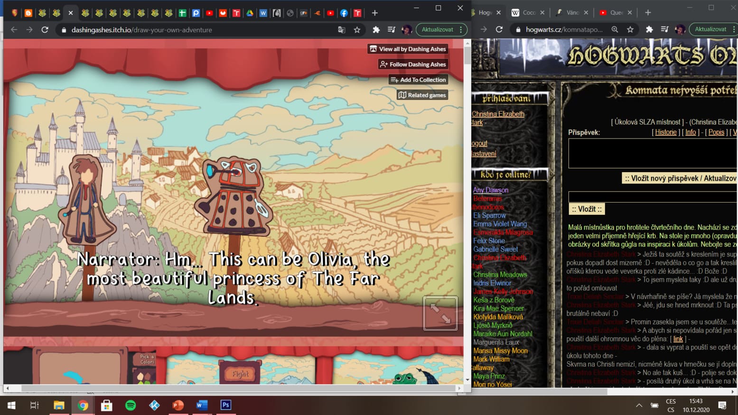The height and width of the screenshot is (415, 738).
Task: Follow Dashing Ashes on itch.io
Action: [x=413, y=64]
